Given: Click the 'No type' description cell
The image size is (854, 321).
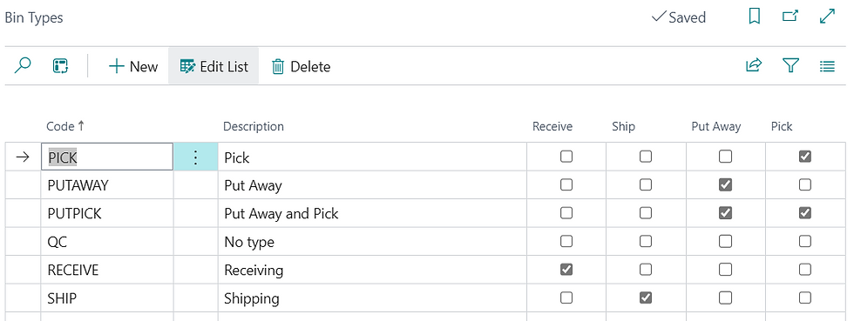Looking at the screenshot, I should click(373, 242).
